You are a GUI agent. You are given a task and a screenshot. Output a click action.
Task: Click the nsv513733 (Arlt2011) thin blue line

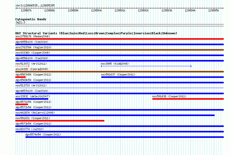pos(119,88)
